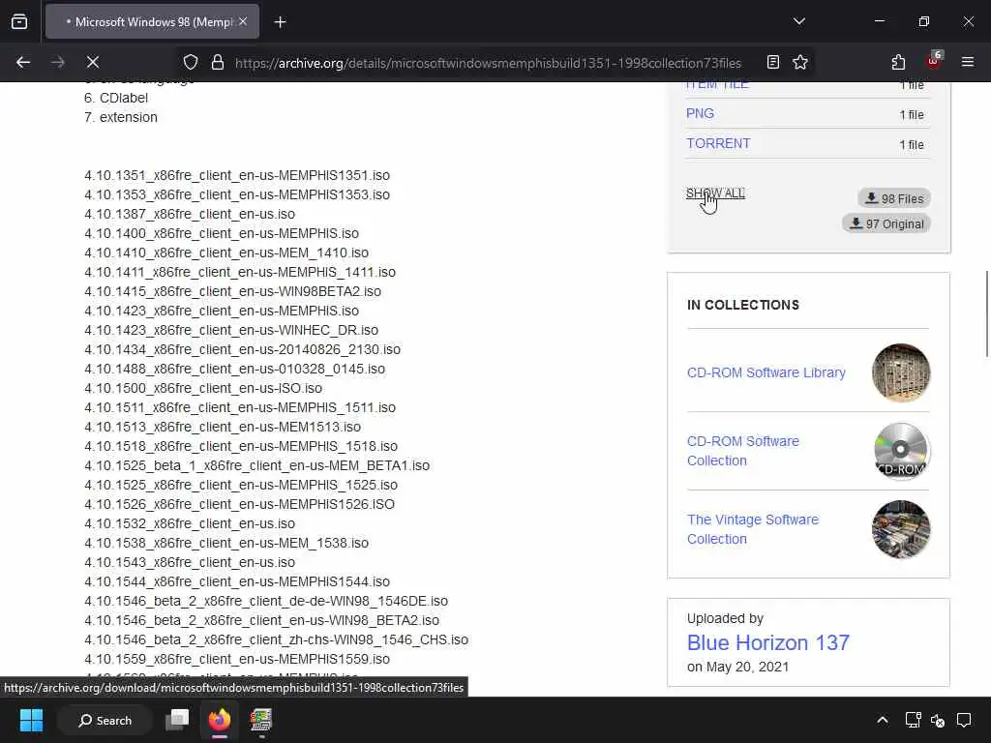
Task: Switch to Firefox taskbar icon
Action: pyautogui.click(x=220, y=720)
